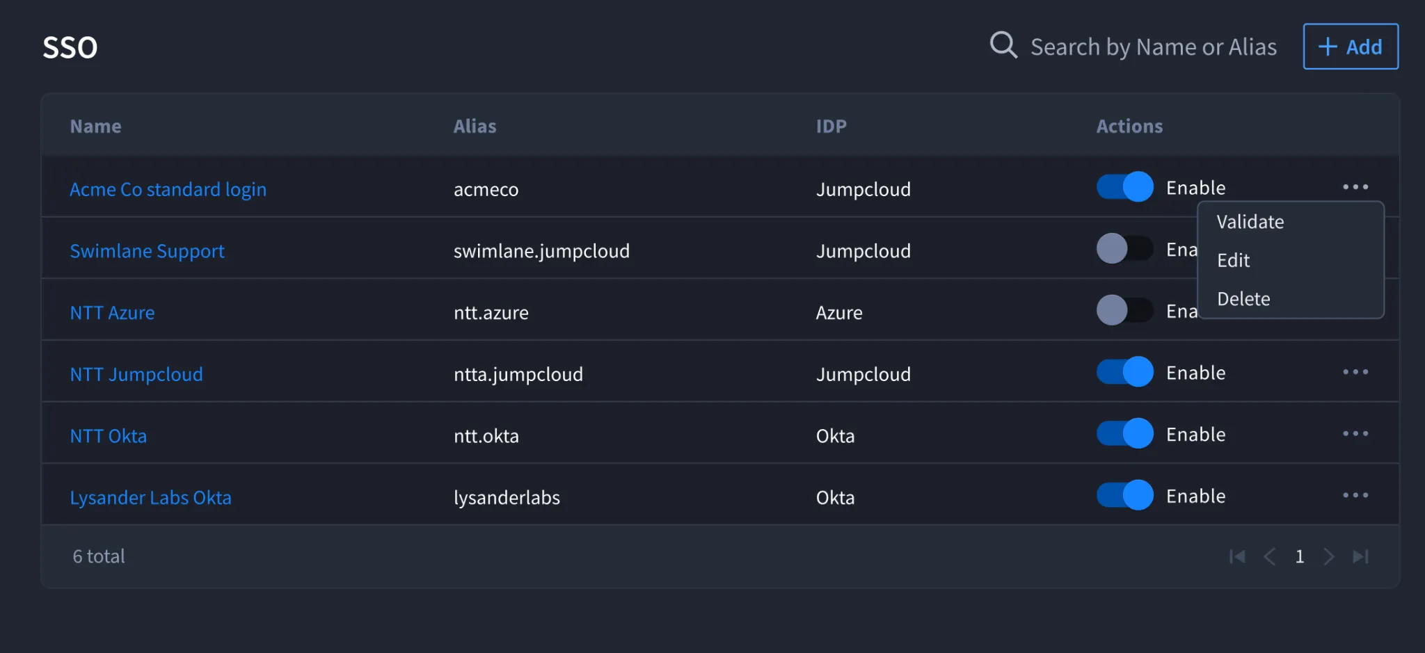
Task: Go to previous page arrow
Action: click(1269, 556)
